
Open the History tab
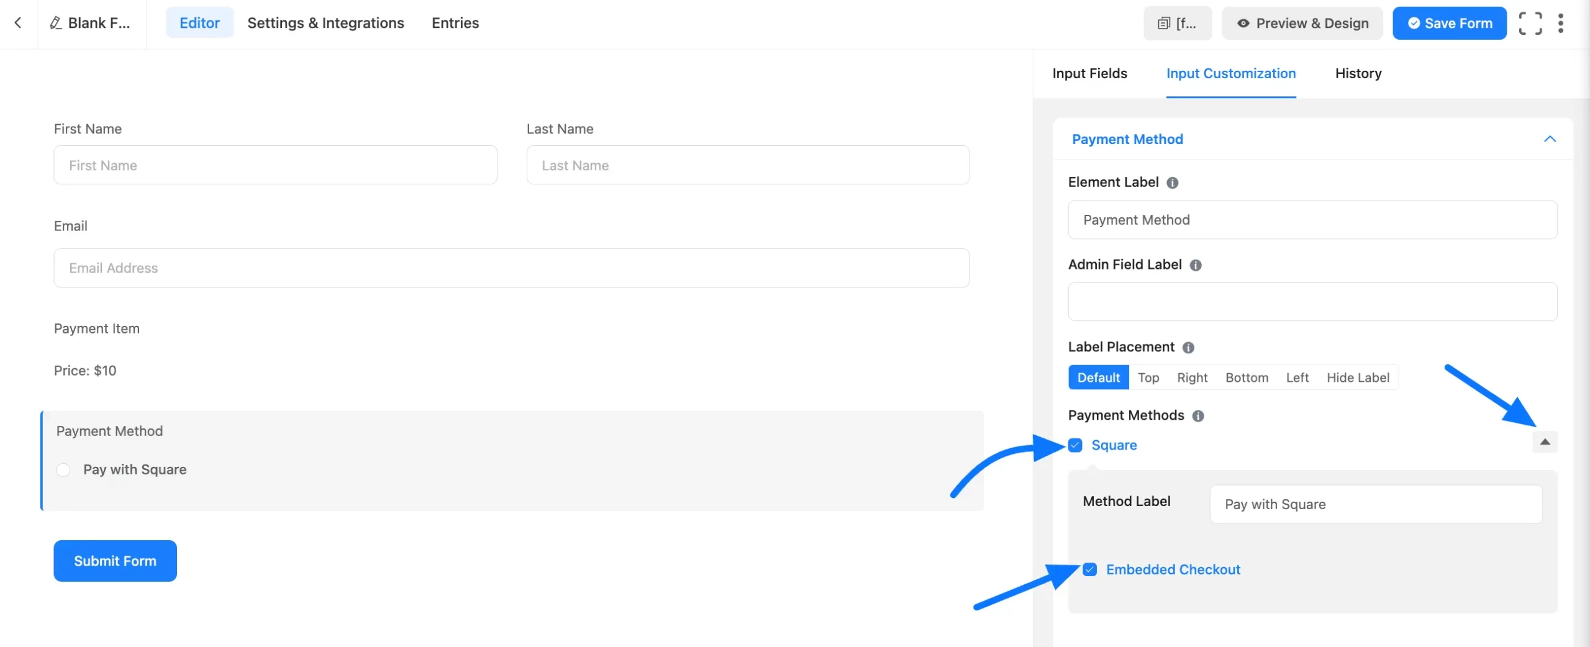coord(1358,73)
